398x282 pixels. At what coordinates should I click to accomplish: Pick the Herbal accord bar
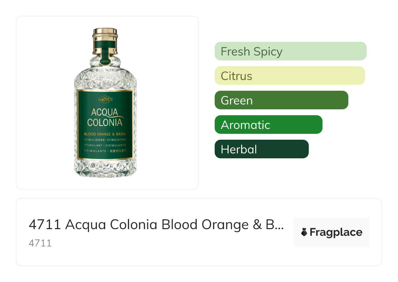261,149
